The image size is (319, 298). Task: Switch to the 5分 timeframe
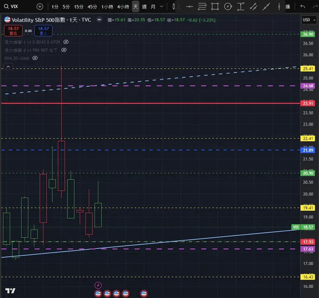(66, 7)
